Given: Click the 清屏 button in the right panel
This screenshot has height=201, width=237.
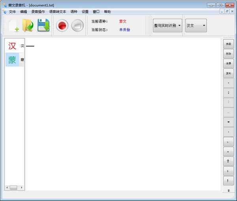Looking at the screenshot, I should pos(228,64).
